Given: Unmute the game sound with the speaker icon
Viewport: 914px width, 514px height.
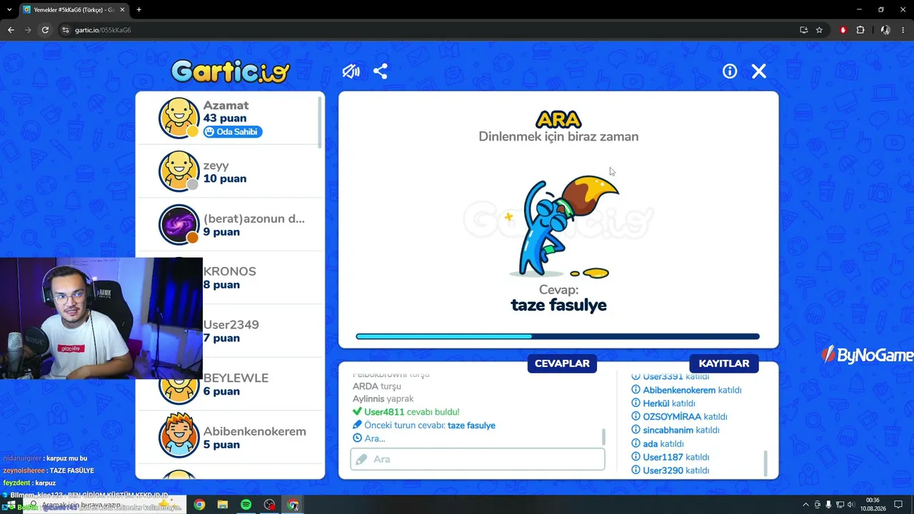Looking at the screenshot, I should pos(351,71).
